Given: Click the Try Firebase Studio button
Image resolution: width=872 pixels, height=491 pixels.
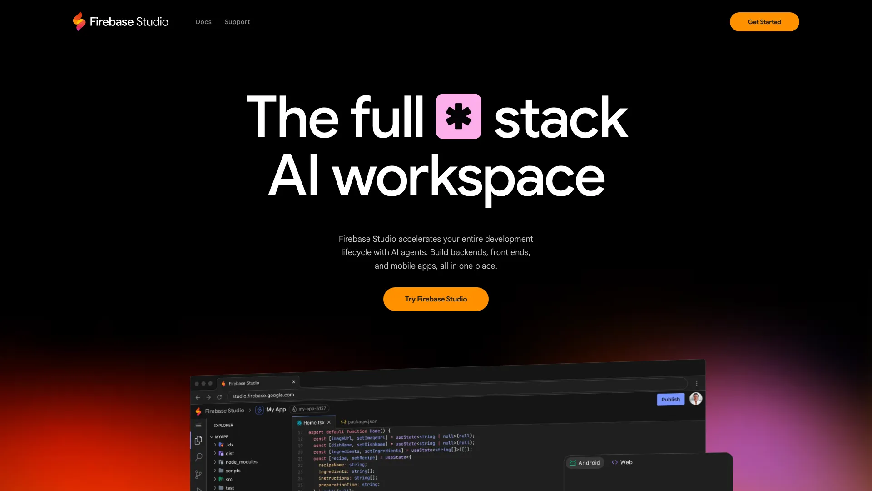Looking at the screenshot, I should point(436,299).
